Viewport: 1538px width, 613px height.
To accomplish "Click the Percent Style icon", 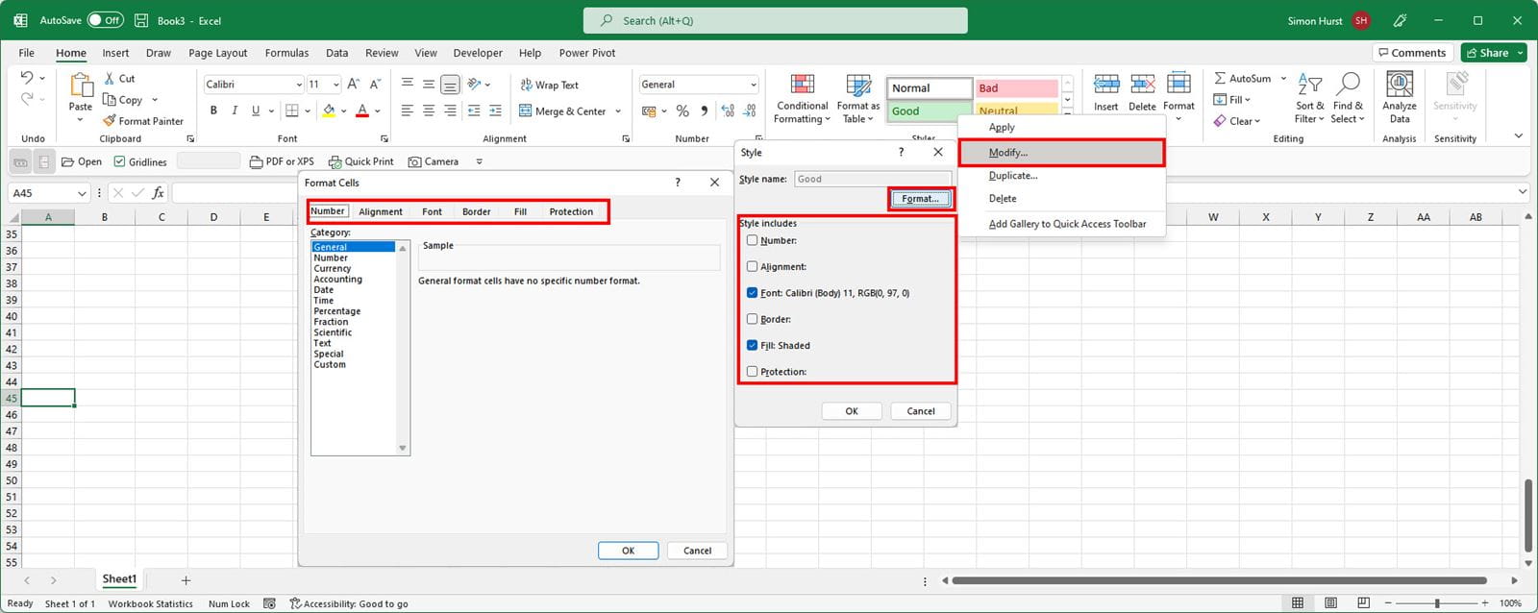I will pyautogui.click(x=682, y=111).
